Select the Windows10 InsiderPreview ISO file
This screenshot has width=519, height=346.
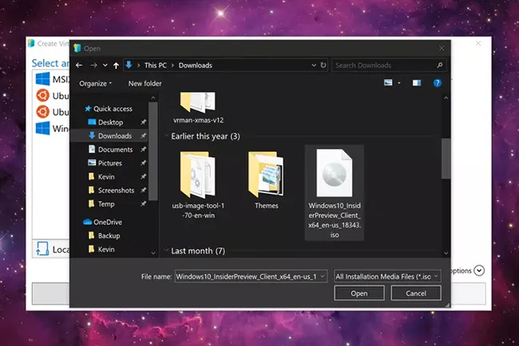point(335,193)
